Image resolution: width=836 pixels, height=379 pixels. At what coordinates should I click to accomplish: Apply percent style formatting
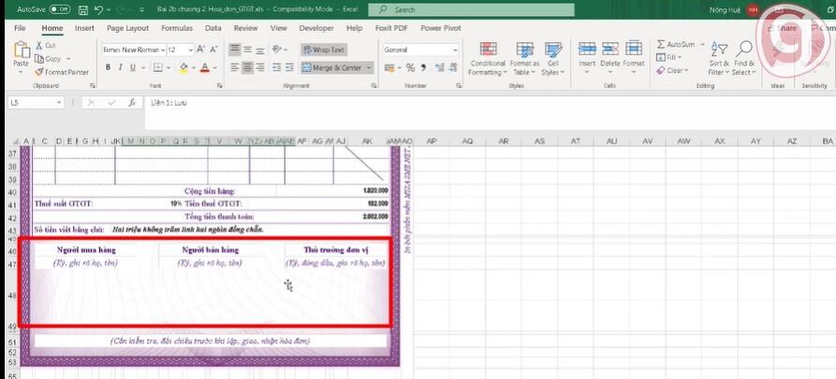[x=411, y=67]
